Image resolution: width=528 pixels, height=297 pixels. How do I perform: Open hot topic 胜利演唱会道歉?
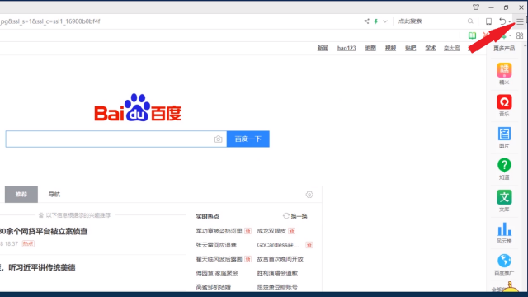click(x=277, y=273)
